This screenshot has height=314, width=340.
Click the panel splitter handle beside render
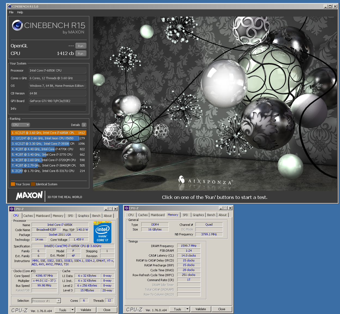coord(91,109)
